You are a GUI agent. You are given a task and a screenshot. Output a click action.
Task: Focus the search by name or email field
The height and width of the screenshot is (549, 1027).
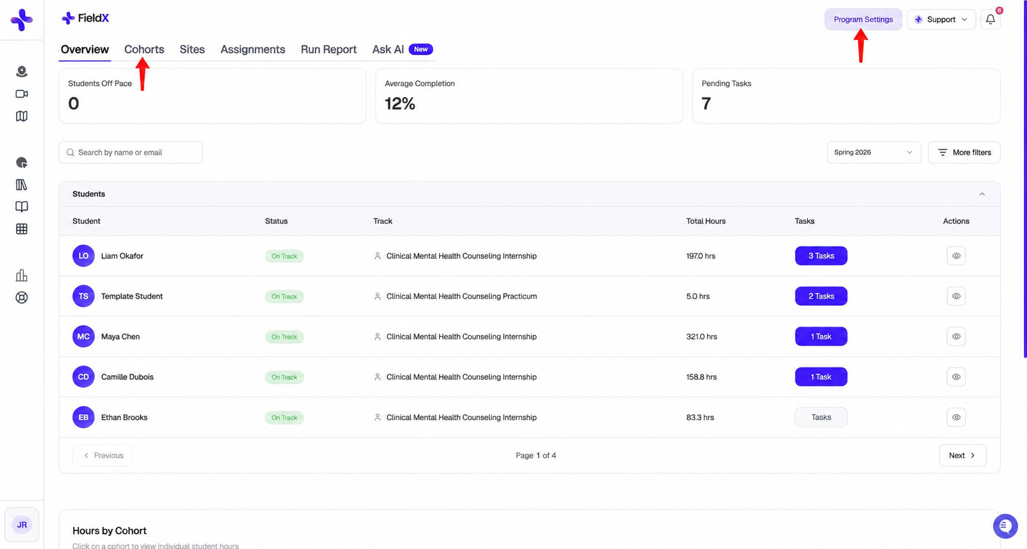[x=130, y=152]
